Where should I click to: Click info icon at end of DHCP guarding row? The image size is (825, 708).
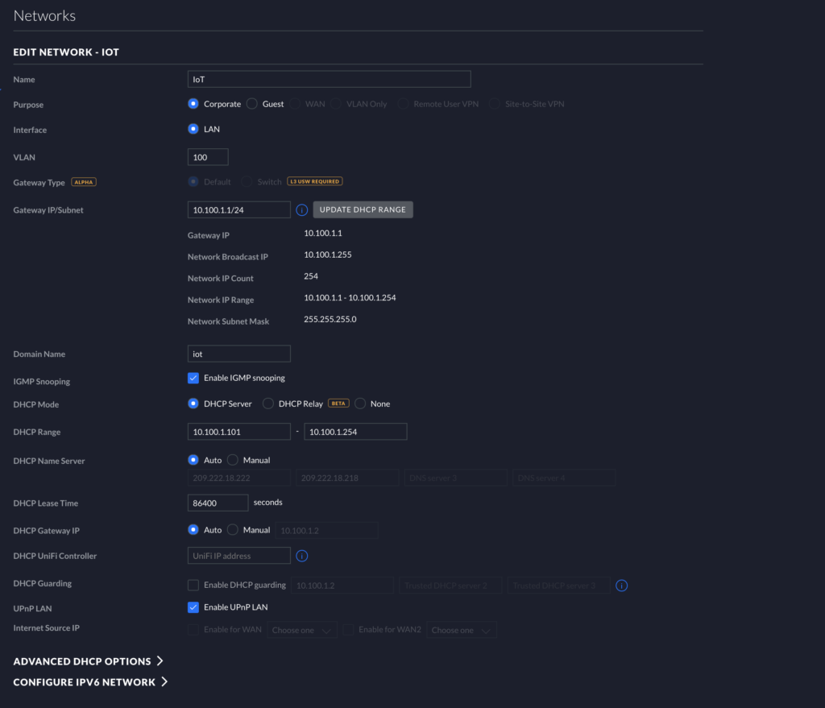tap(621, 586)
